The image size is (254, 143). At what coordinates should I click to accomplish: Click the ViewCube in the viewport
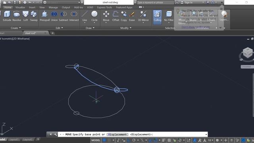point(248,53)
